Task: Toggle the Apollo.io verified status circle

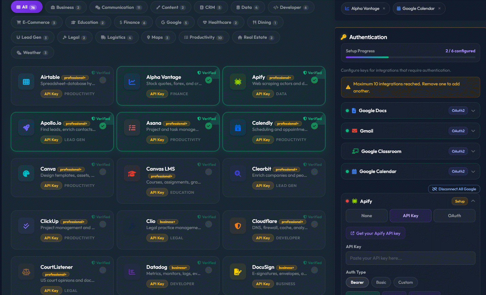Action: [102, 125]
